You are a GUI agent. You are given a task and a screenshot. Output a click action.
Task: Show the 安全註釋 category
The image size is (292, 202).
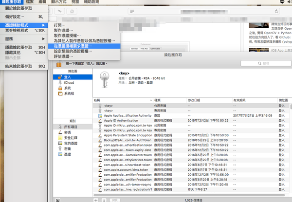[x=73, y=138]
